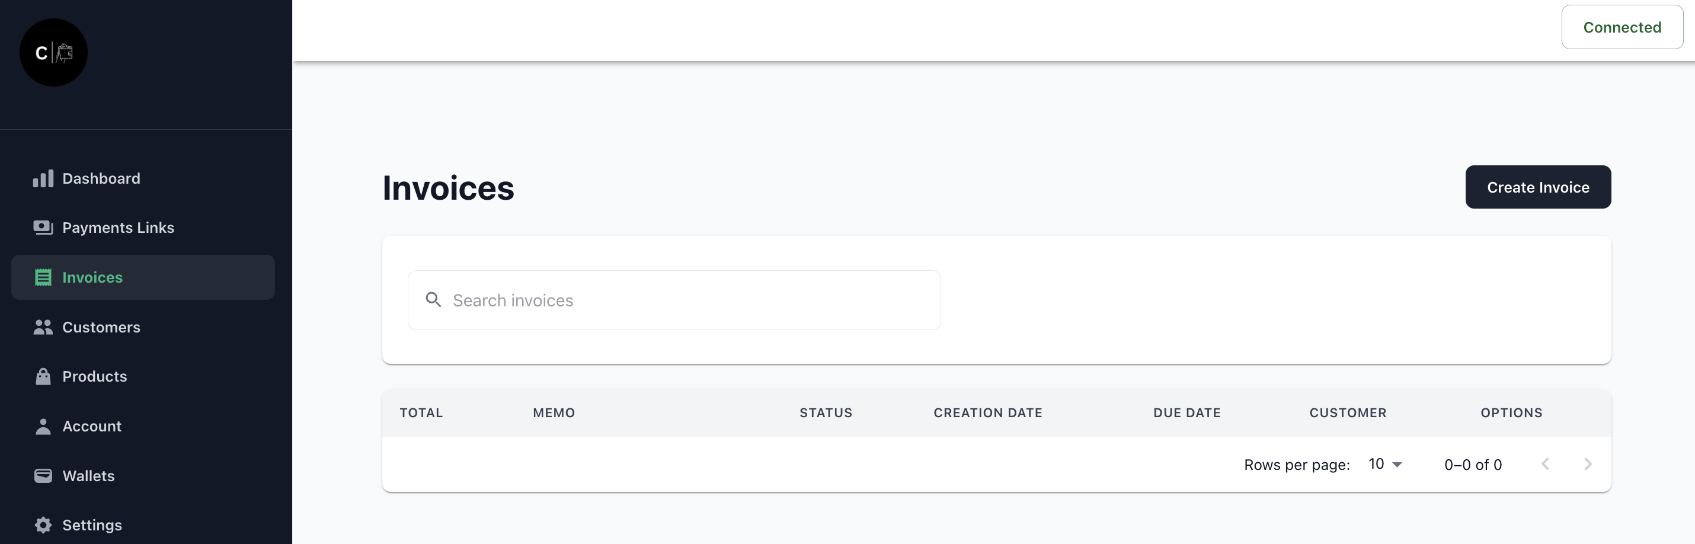Go to next page of invoices

pyautogui.click(x=1588, y=465)
